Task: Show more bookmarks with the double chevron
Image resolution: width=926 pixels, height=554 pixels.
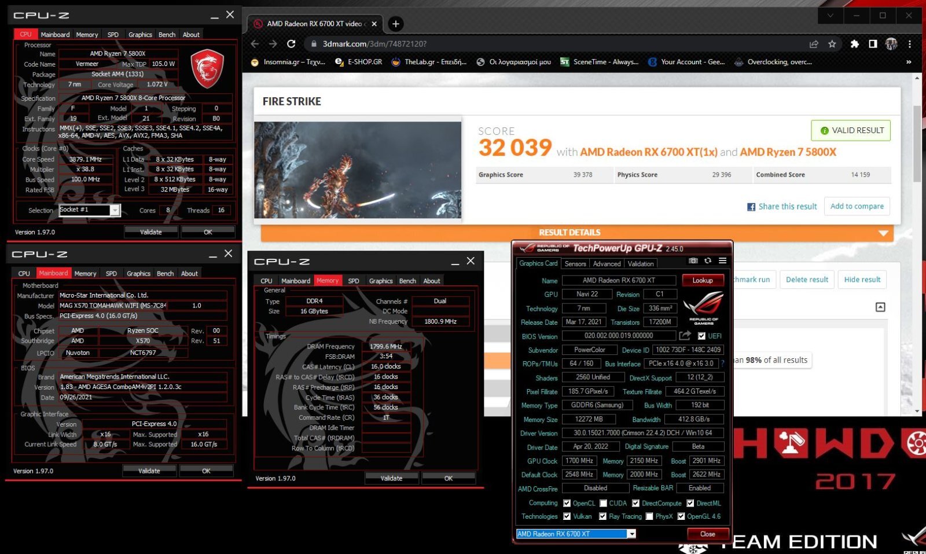Action: click(x=909, y=62)
